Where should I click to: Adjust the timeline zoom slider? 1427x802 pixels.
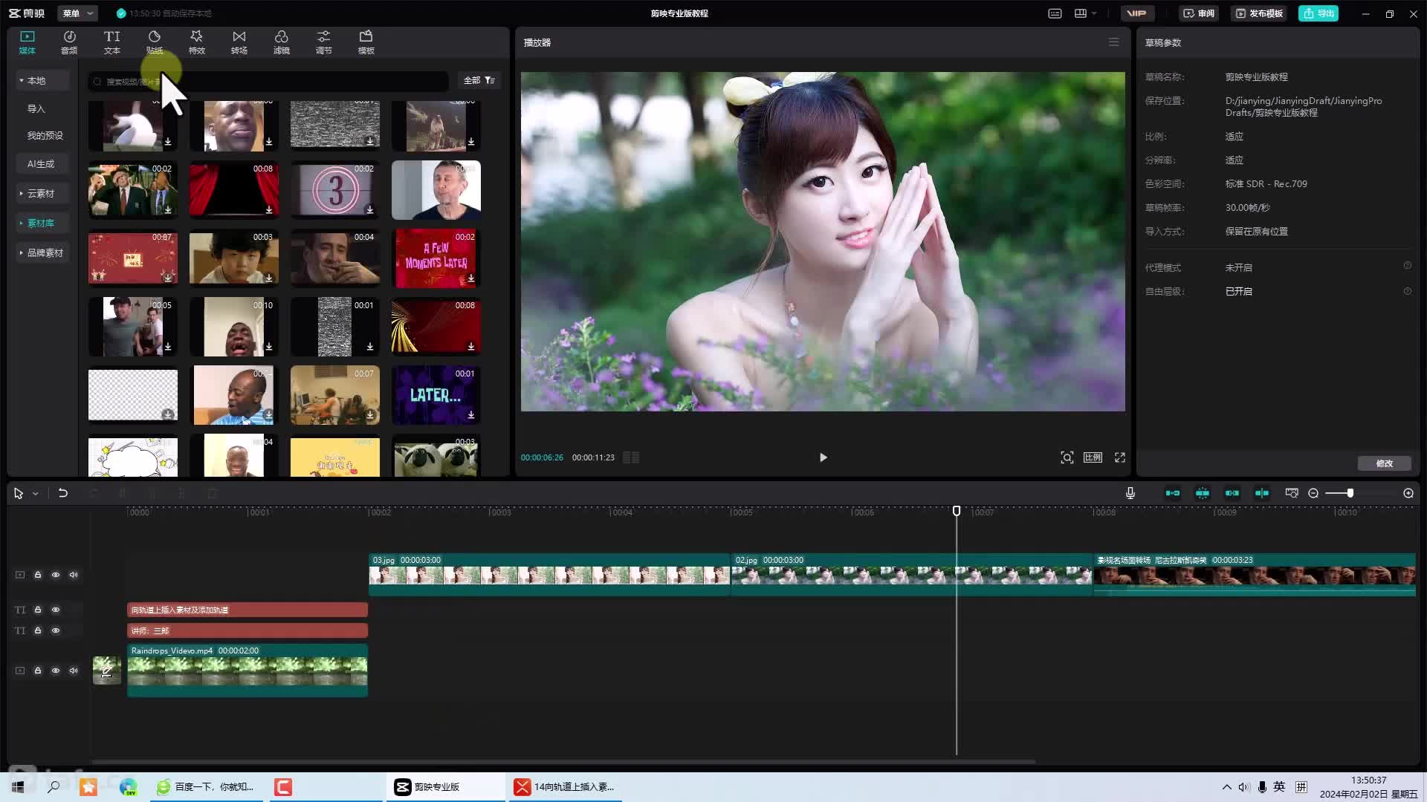(1350, 493)
